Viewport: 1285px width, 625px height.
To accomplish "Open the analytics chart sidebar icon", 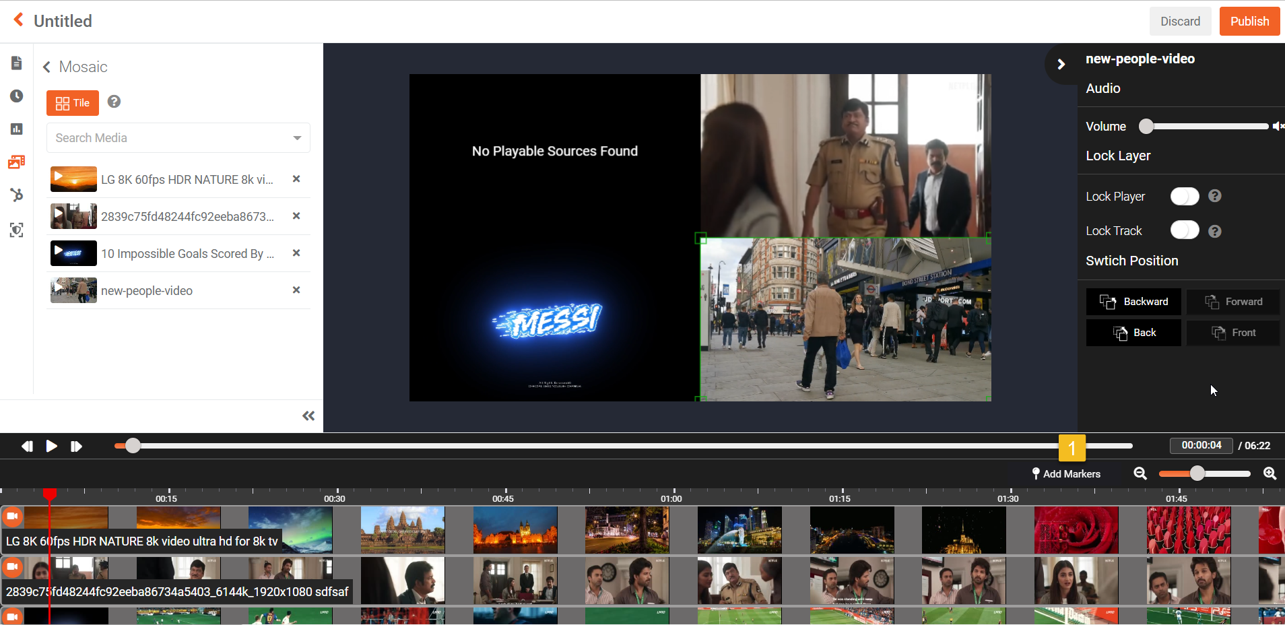I will pyautogui.click(x=17, y=129).
